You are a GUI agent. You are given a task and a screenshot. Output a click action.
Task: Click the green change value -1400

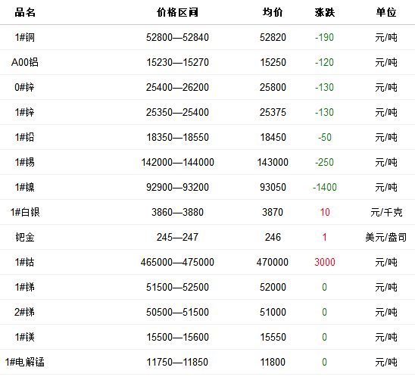coord(325,187)
